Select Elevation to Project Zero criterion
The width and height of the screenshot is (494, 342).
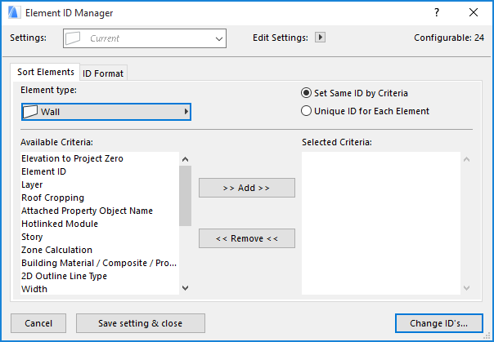pyautogui.click(x=72, y=158)
